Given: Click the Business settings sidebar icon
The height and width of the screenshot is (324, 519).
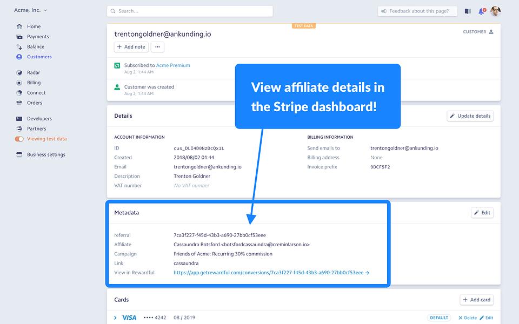Looking at the screenshot, I should pyautogui.click(x=19, y=154).
